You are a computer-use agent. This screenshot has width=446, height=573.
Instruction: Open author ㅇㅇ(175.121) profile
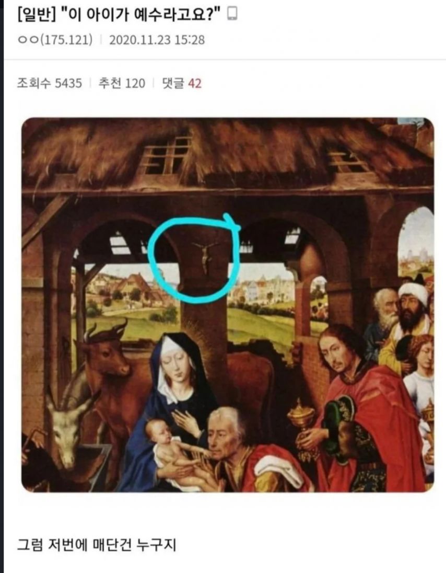(55, 39)
